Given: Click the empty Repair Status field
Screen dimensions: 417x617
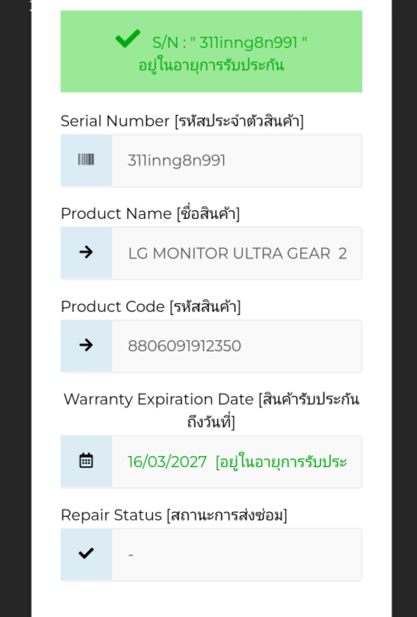Looking at the screenshot, I should (x=237, y=555).
